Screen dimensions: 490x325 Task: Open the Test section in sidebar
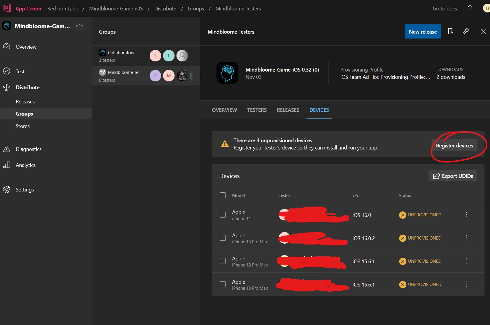tap(20, 72)
